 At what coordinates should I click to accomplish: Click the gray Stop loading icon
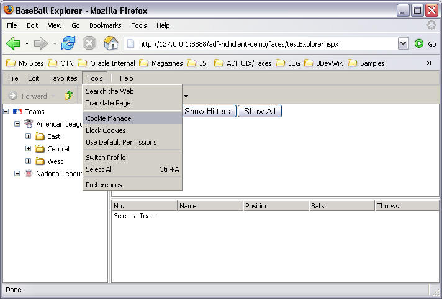(x=89, y=43)
